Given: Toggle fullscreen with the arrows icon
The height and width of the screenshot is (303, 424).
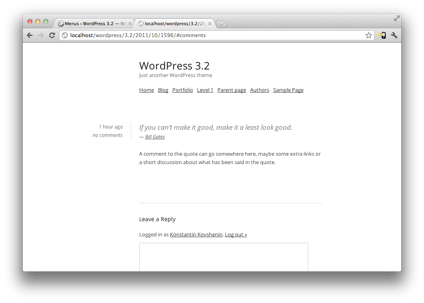Looking at the screenshot, I should [x=397, y=18].
